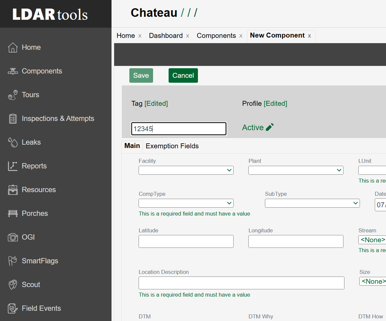Close the Dashboard tab with its x

click(x=188, y=36)
